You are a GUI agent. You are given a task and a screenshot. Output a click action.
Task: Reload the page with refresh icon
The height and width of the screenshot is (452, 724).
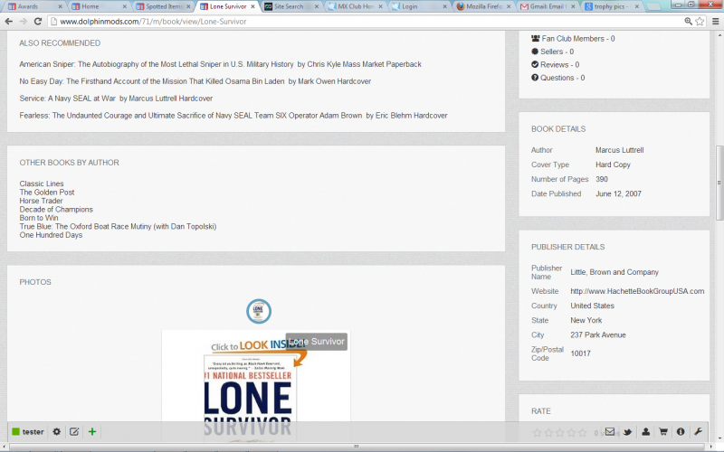pyautogui.click(x=38, y=21)
